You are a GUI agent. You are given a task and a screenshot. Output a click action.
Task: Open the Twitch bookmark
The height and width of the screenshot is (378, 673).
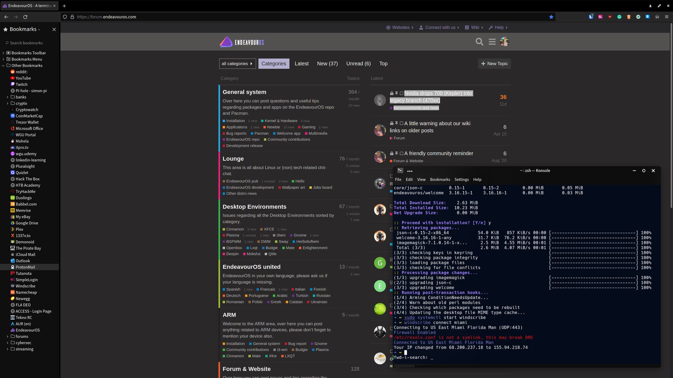pyautogui.click(x=21, y=84)
